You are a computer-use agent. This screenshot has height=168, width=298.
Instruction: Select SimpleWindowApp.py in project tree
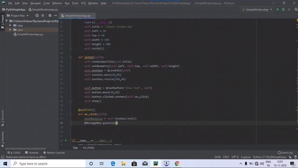click(x=28, y=34)
